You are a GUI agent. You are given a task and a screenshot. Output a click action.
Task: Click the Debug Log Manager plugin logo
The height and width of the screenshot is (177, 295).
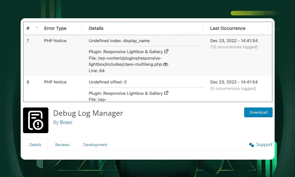[36, 120]
